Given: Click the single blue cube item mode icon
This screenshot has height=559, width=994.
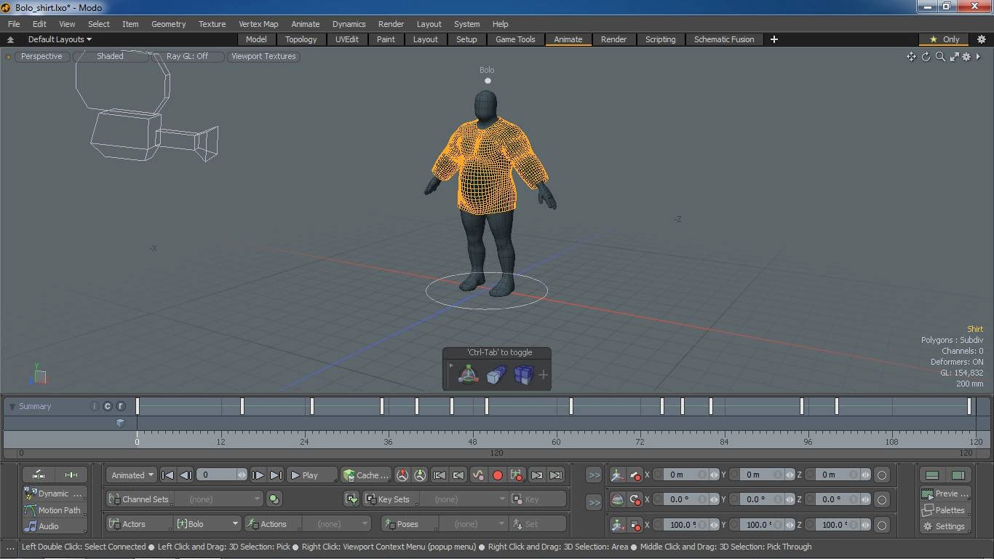Looking at the screenshot, I should [x=496, y=375].
